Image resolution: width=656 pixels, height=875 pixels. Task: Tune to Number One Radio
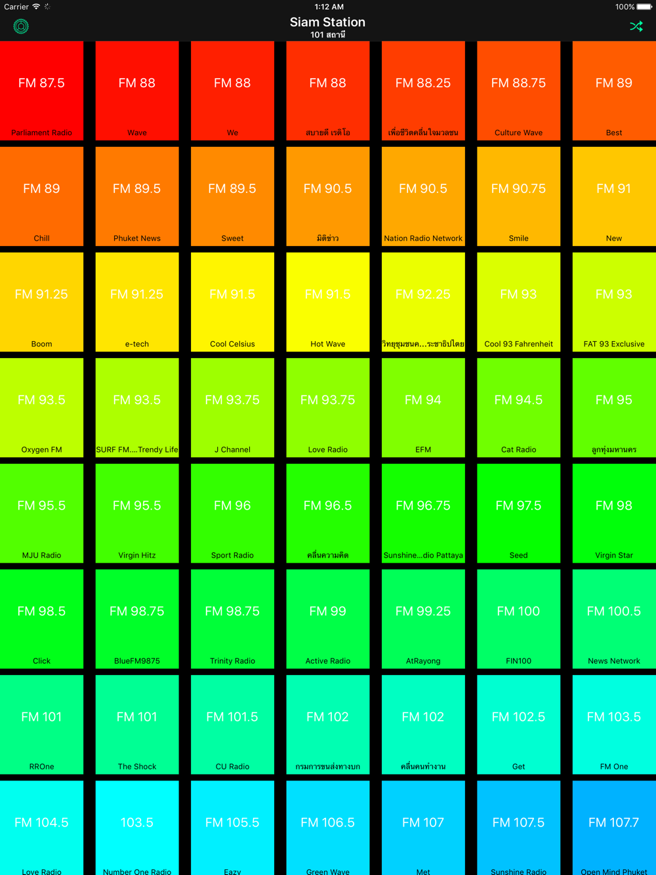click(137, 828)
